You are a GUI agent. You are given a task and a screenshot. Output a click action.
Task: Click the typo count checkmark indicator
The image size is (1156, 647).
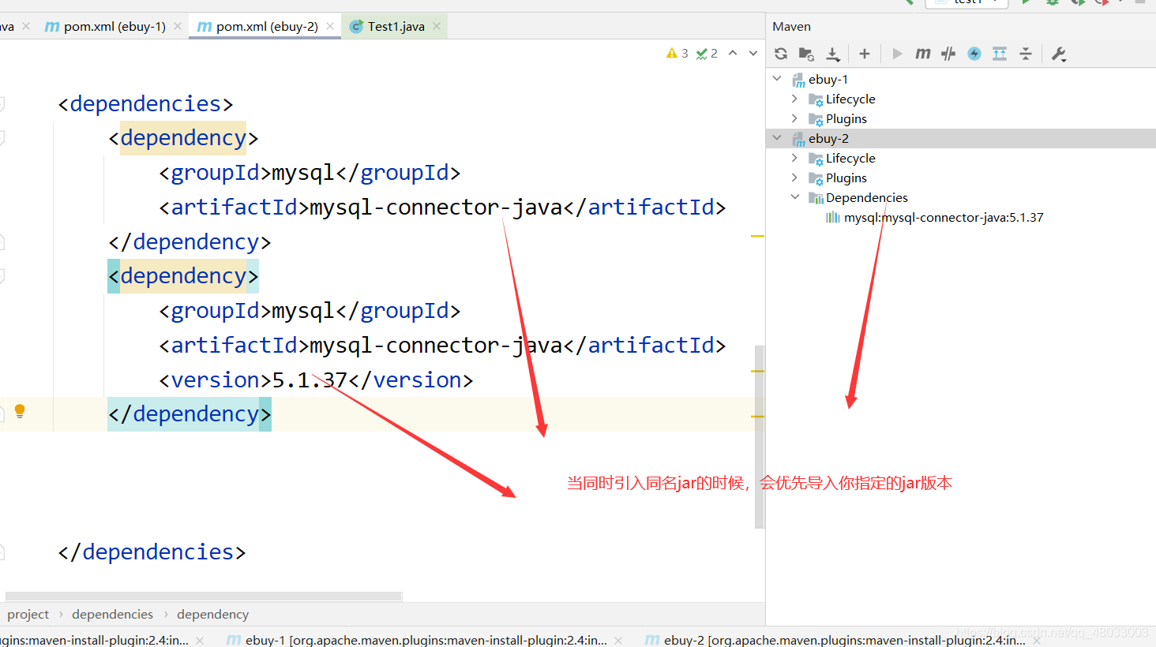coord(707,53)
